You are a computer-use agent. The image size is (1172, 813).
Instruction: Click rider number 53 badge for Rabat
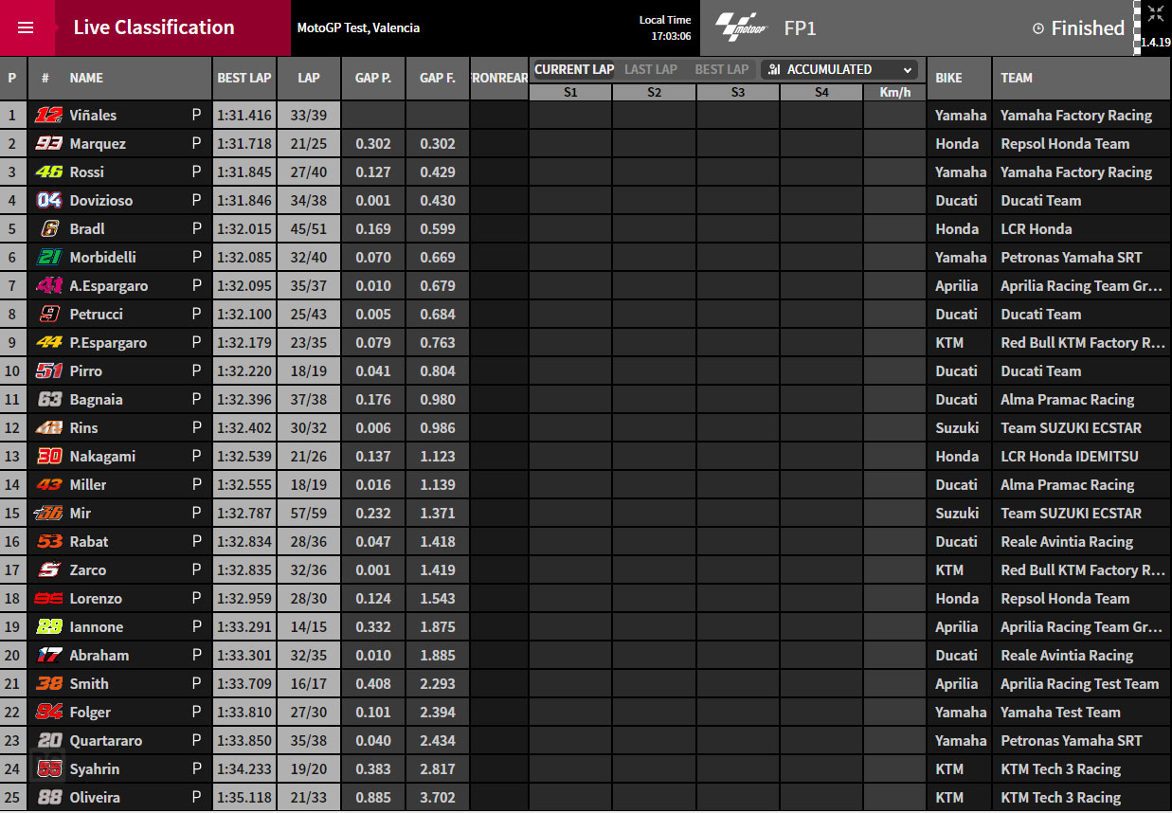[x=49, y=541]
